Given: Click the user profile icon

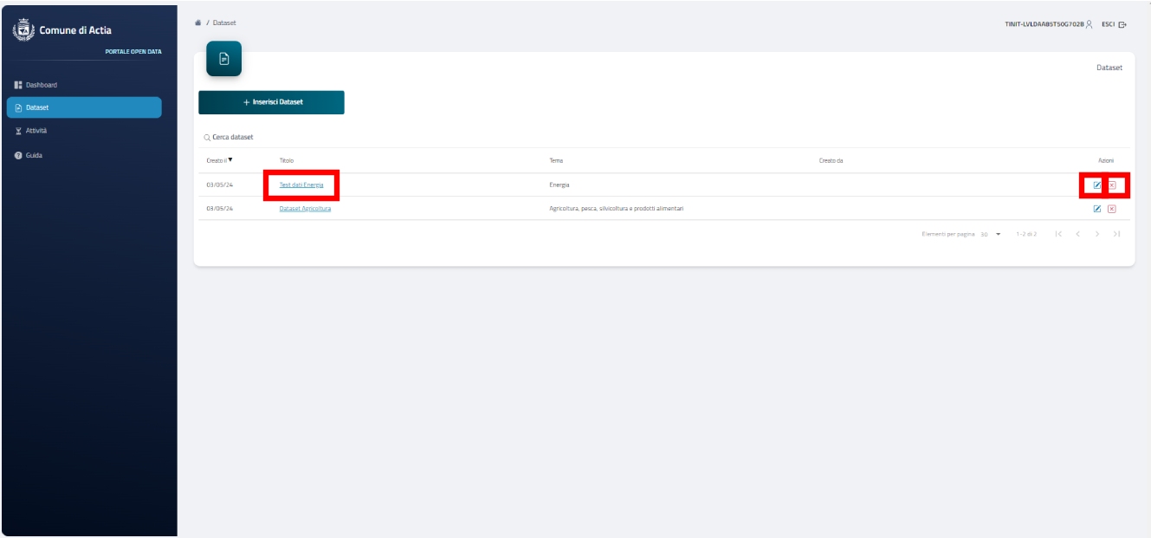Looking at the screenshot, I should tap(1090, 24).
